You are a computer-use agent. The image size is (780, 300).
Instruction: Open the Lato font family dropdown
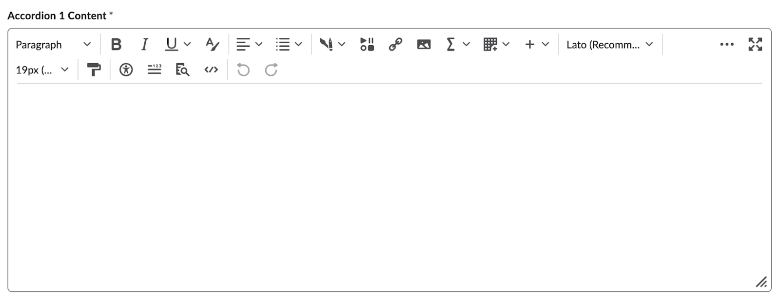point(610,44)
